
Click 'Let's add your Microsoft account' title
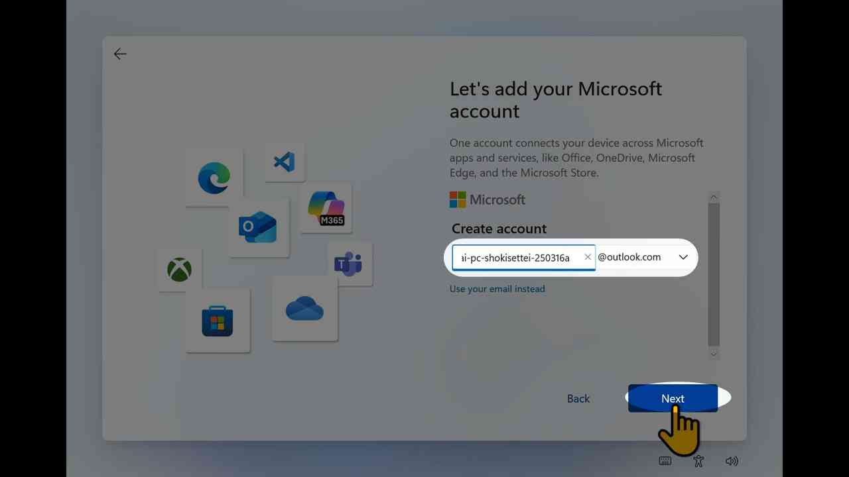click(556, 99)
